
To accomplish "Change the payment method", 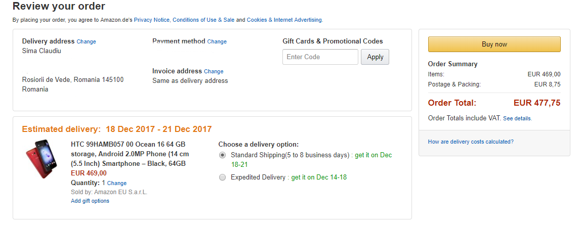I will click(x=217, y=41).
